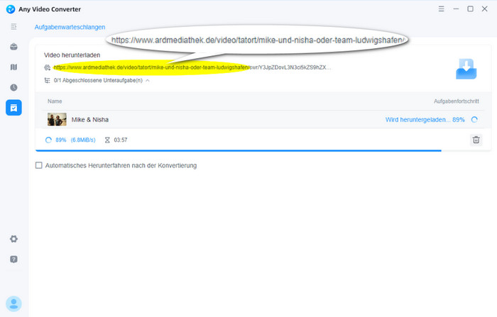Click the hourglass remaining-time icon
This screenshot has height=317, width=497.
107,140
